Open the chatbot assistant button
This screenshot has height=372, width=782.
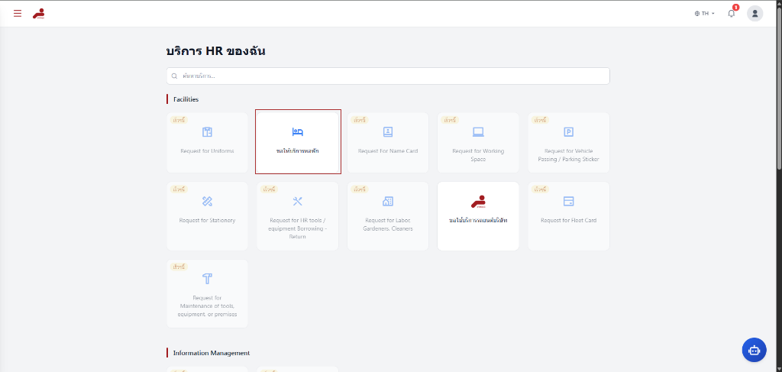coord(754,350)
